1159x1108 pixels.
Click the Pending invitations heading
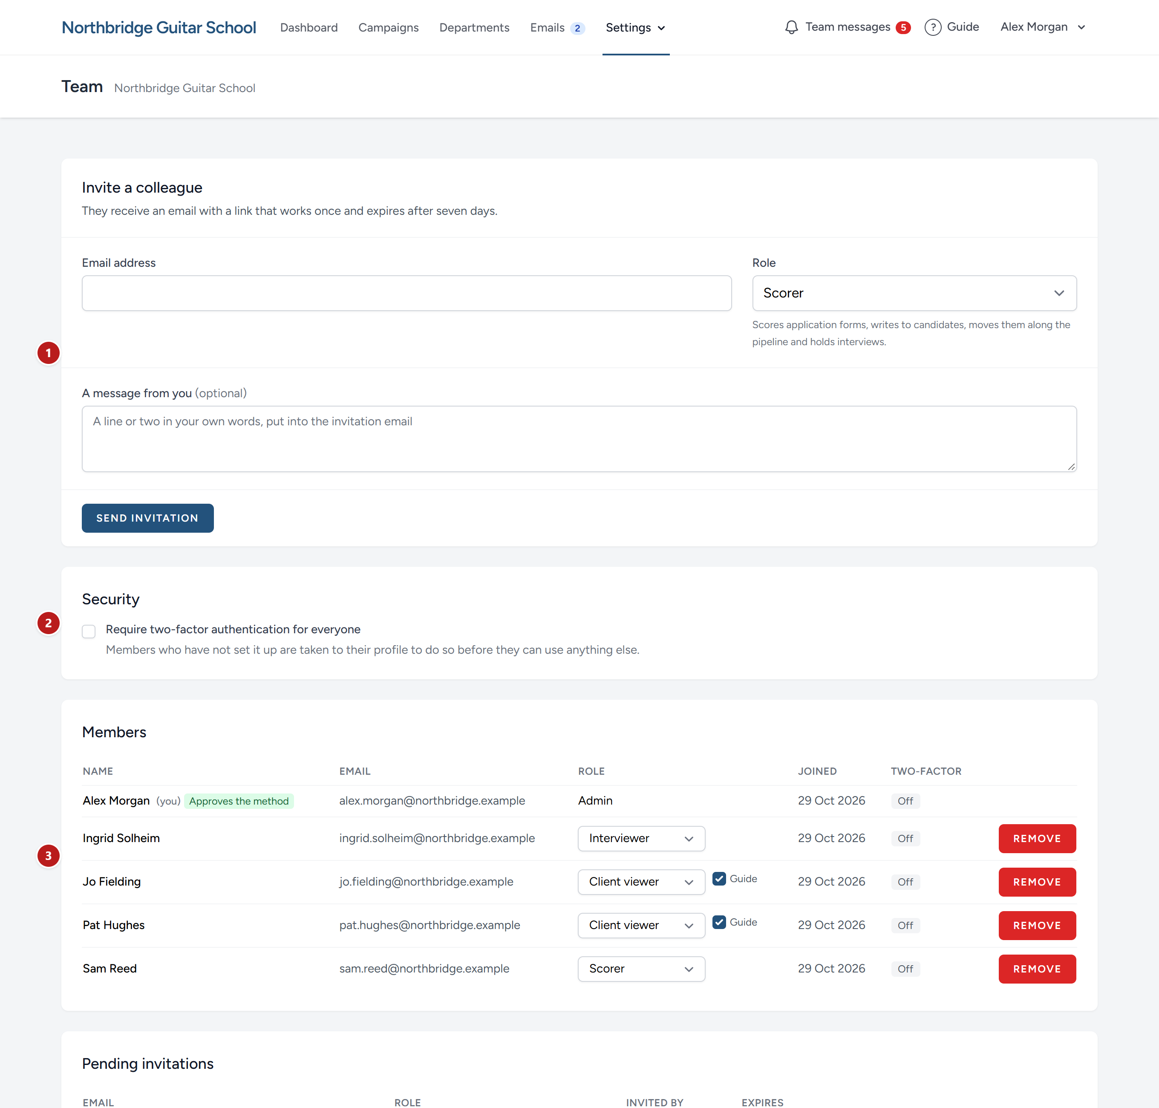pos(147,1063)
